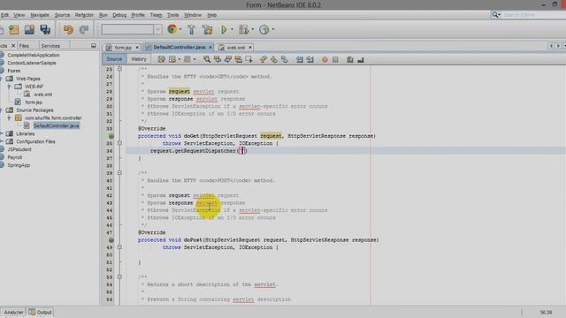Click the Next Bookmark icon
Screen dimensions: 566x318
click(x=274, y=59)
